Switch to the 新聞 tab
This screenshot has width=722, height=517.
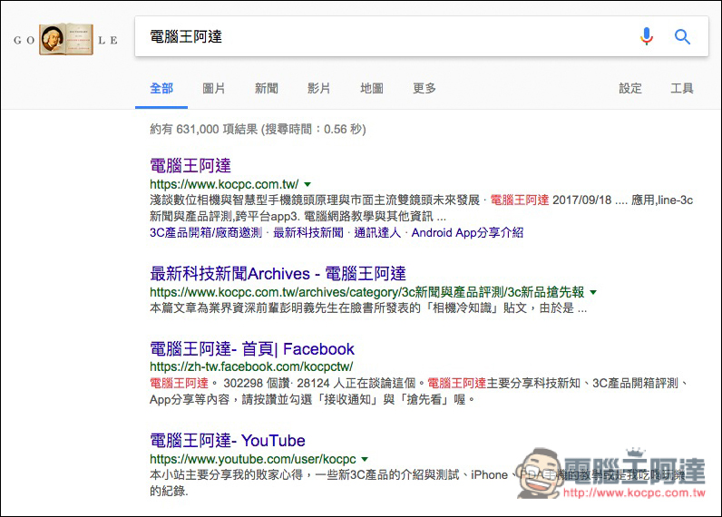pos(266,88)
